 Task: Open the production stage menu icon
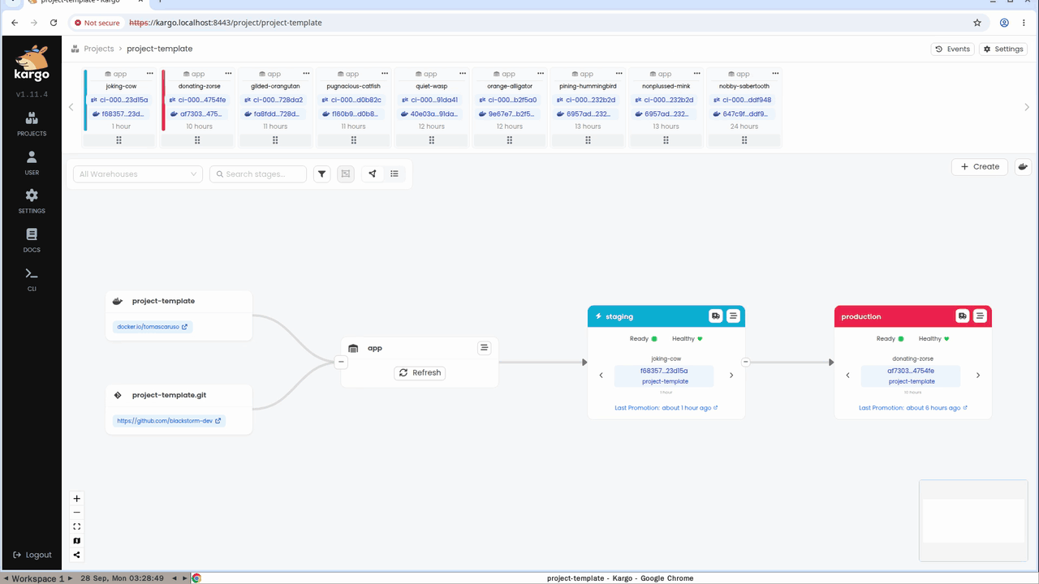(x=980, y=316)
